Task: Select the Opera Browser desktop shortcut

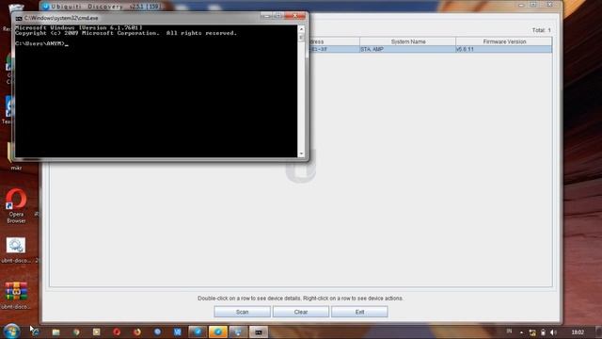Action: click(x=16, y=206)
